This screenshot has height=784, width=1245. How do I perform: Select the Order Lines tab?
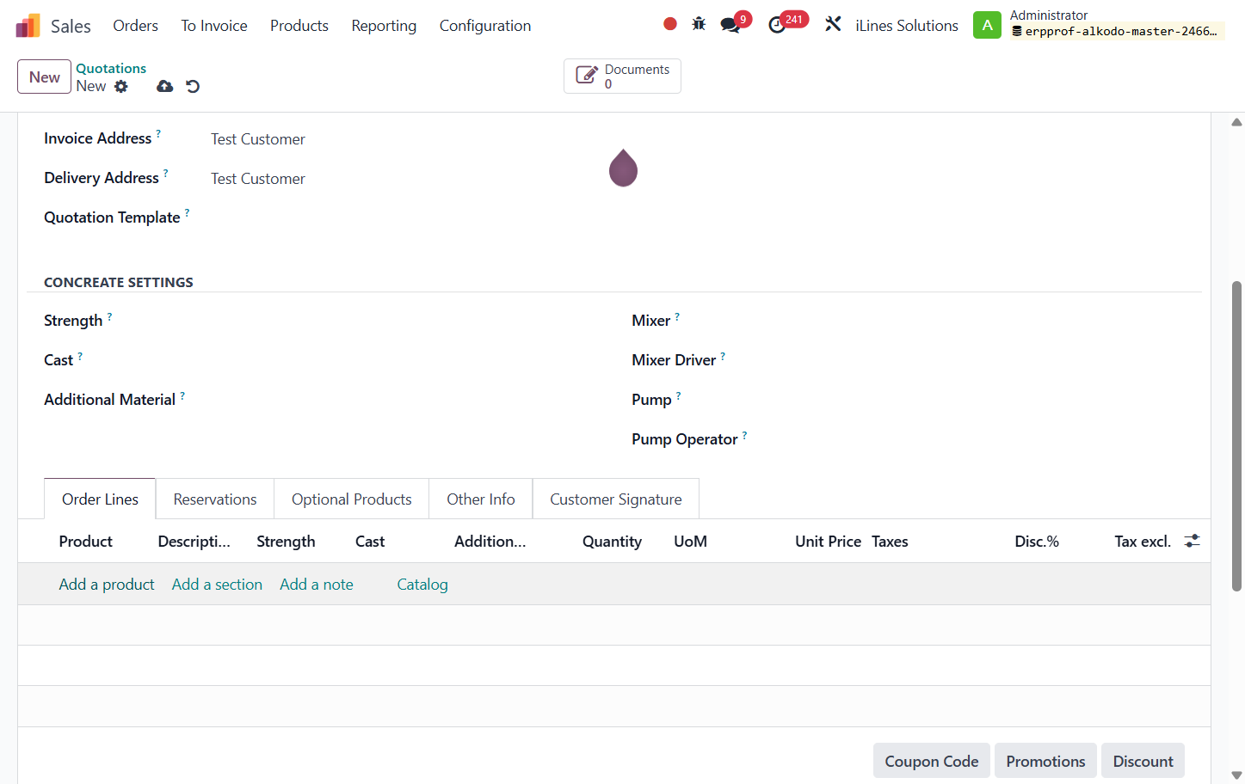100,499
